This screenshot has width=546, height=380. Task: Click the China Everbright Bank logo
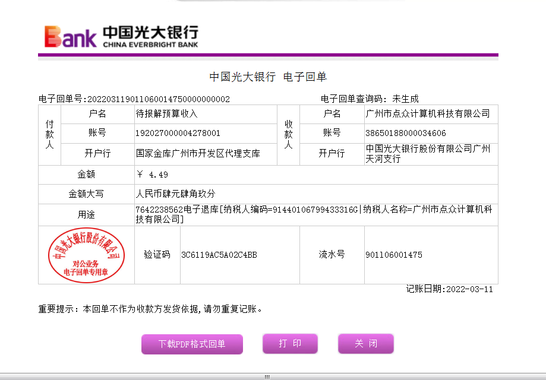pyautogui.click(x=121, y=37)
